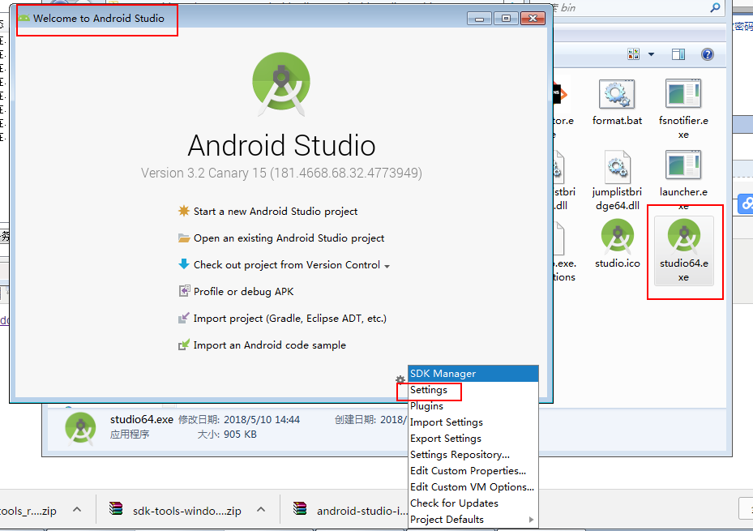Click the Explorer search magnifier icon
Viewport: 753px width, 531px height.
715,7
